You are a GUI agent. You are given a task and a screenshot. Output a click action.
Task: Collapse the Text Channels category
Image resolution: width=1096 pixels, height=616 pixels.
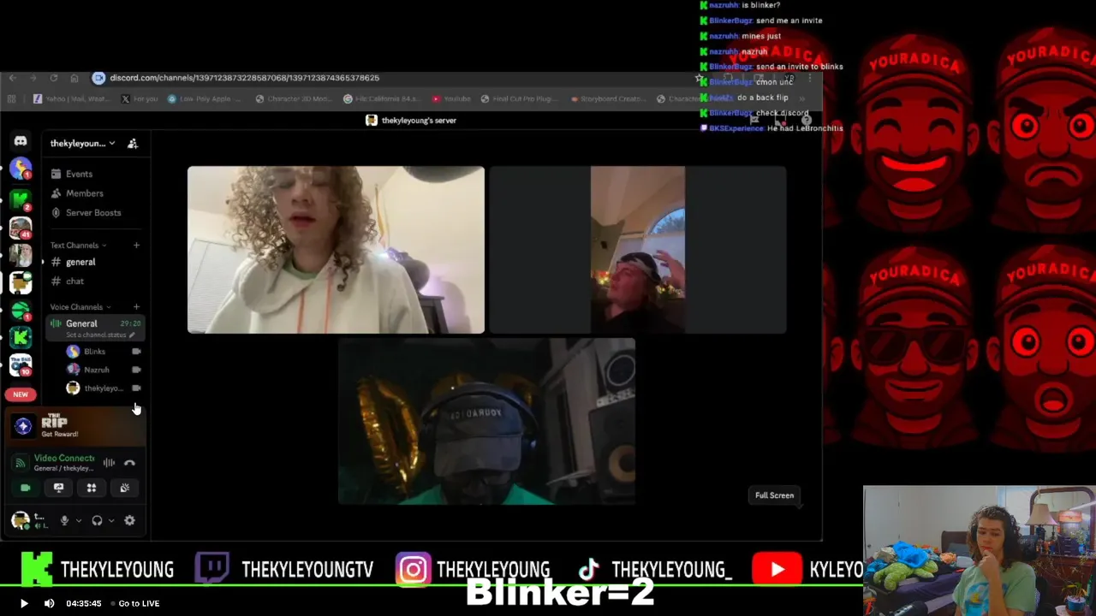(79, 246)
